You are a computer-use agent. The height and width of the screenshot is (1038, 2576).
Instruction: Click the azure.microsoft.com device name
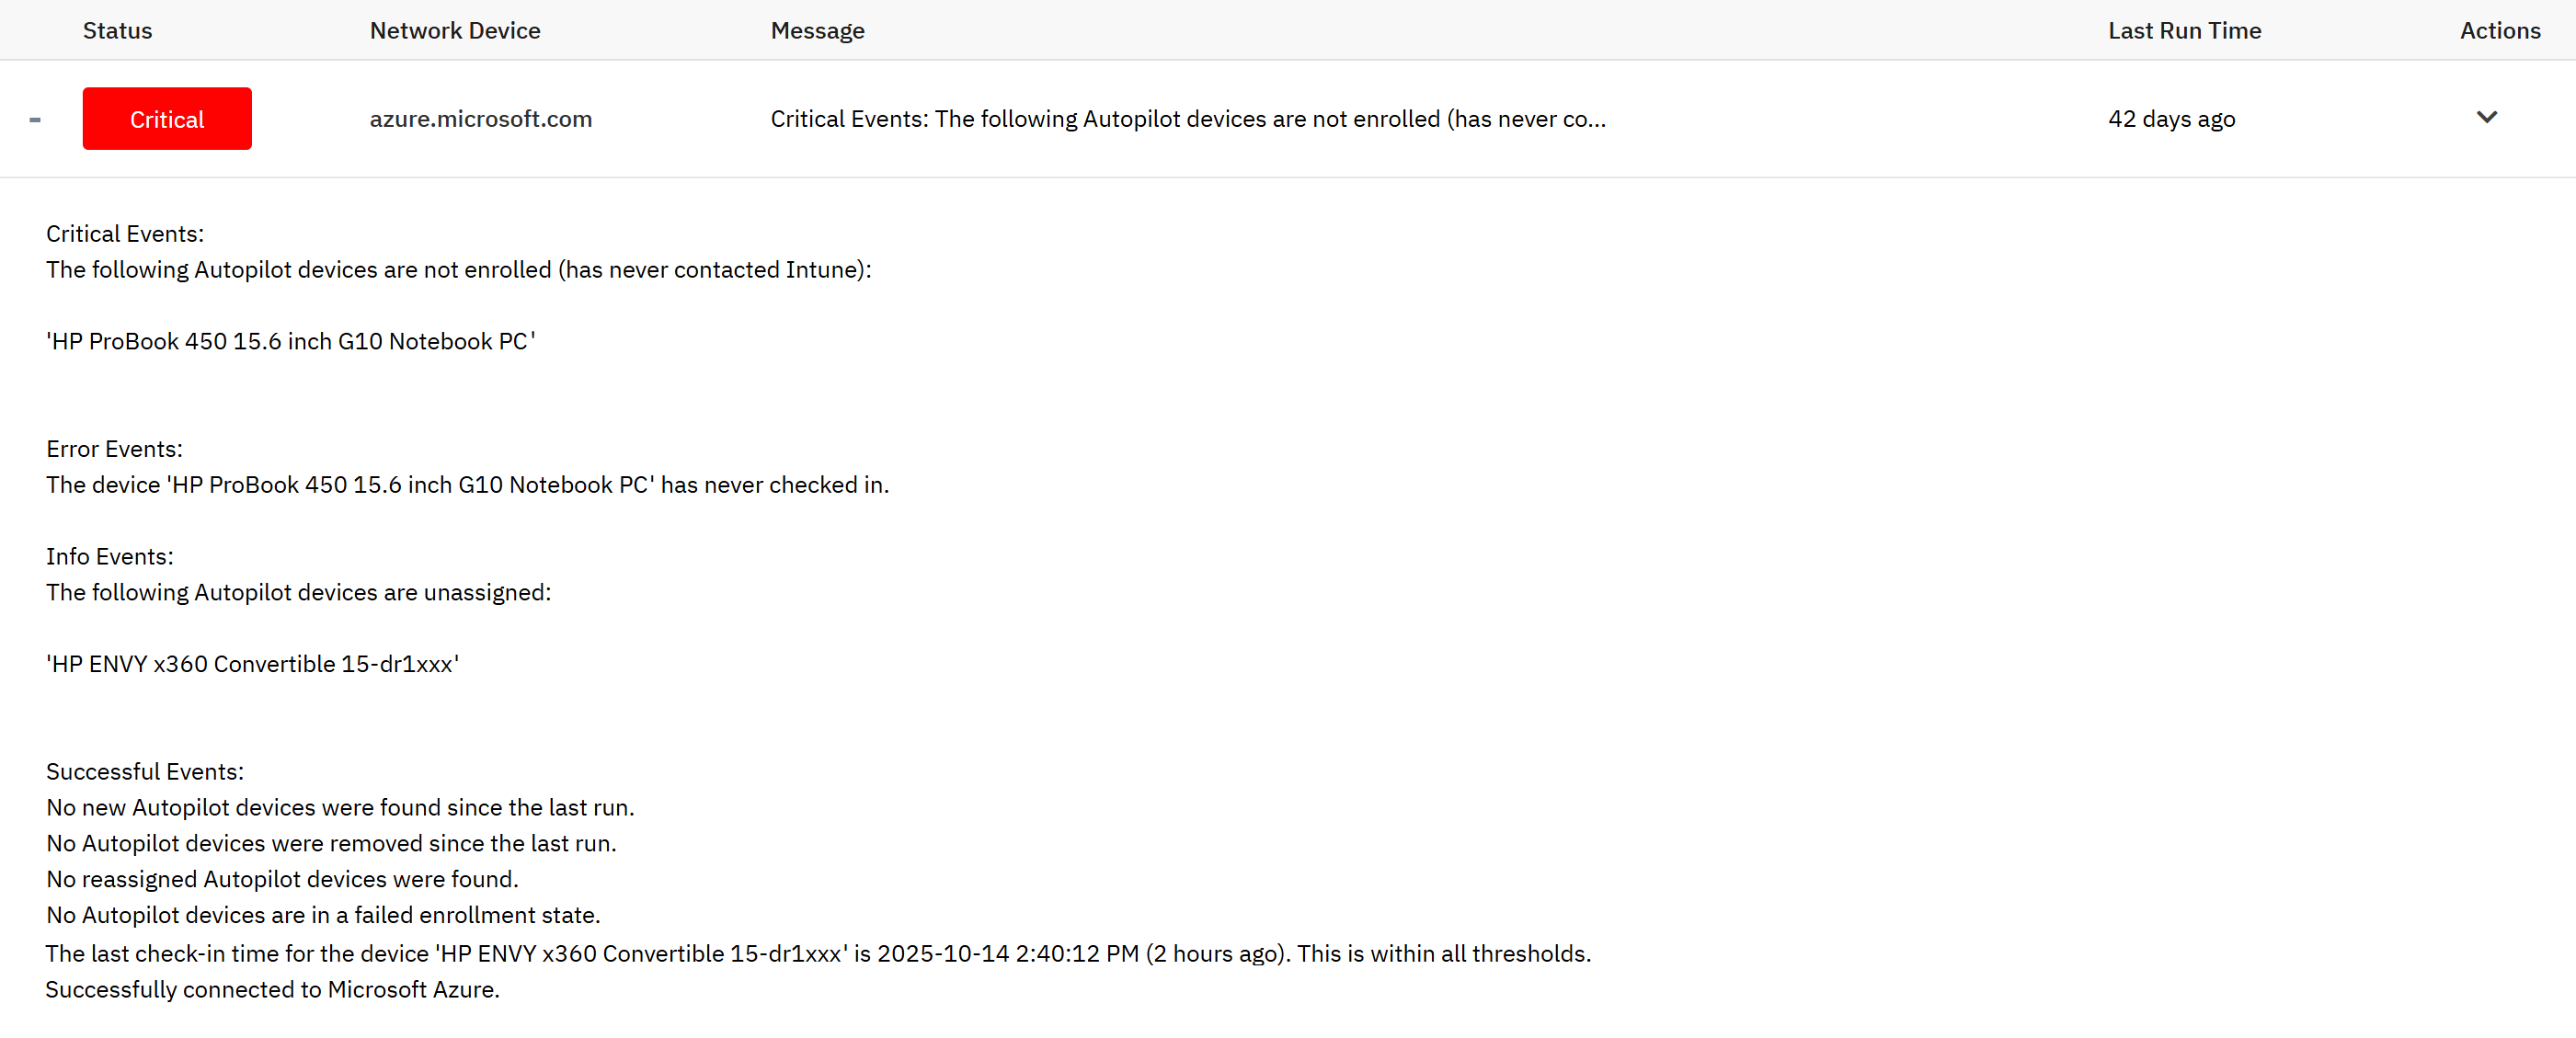[480, 119]
